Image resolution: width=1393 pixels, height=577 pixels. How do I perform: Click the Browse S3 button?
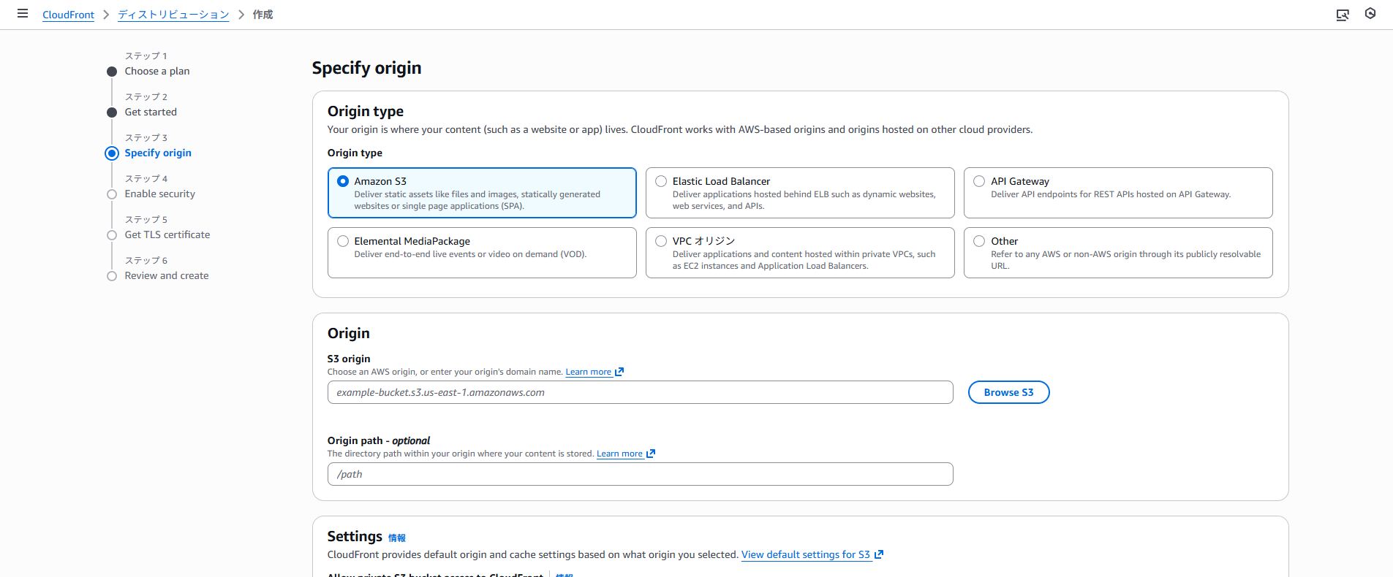pyautogui.click(x=1008, y=392)
